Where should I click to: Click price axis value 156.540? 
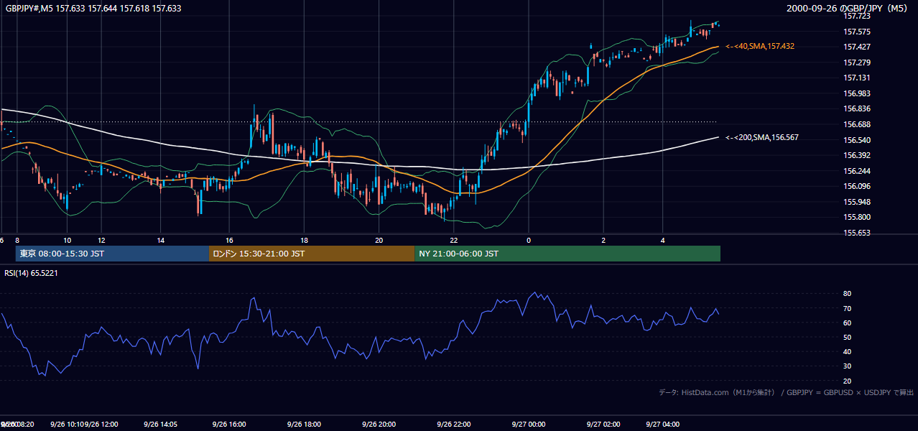[857, 140]
